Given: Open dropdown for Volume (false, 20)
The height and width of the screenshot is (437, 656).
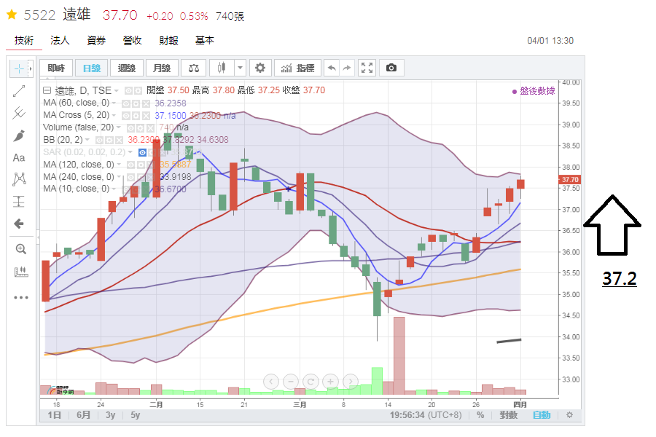Looking at the screenshot, I should (118, 127).
